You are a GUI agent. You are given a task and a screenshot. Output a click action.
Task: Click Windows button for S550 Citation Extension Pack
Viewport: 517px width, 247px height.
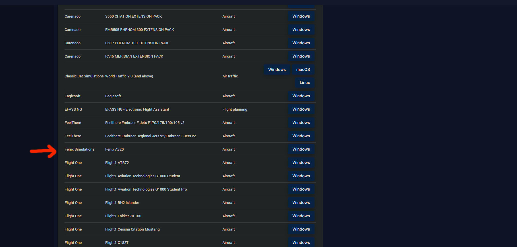tap(301, 16)
